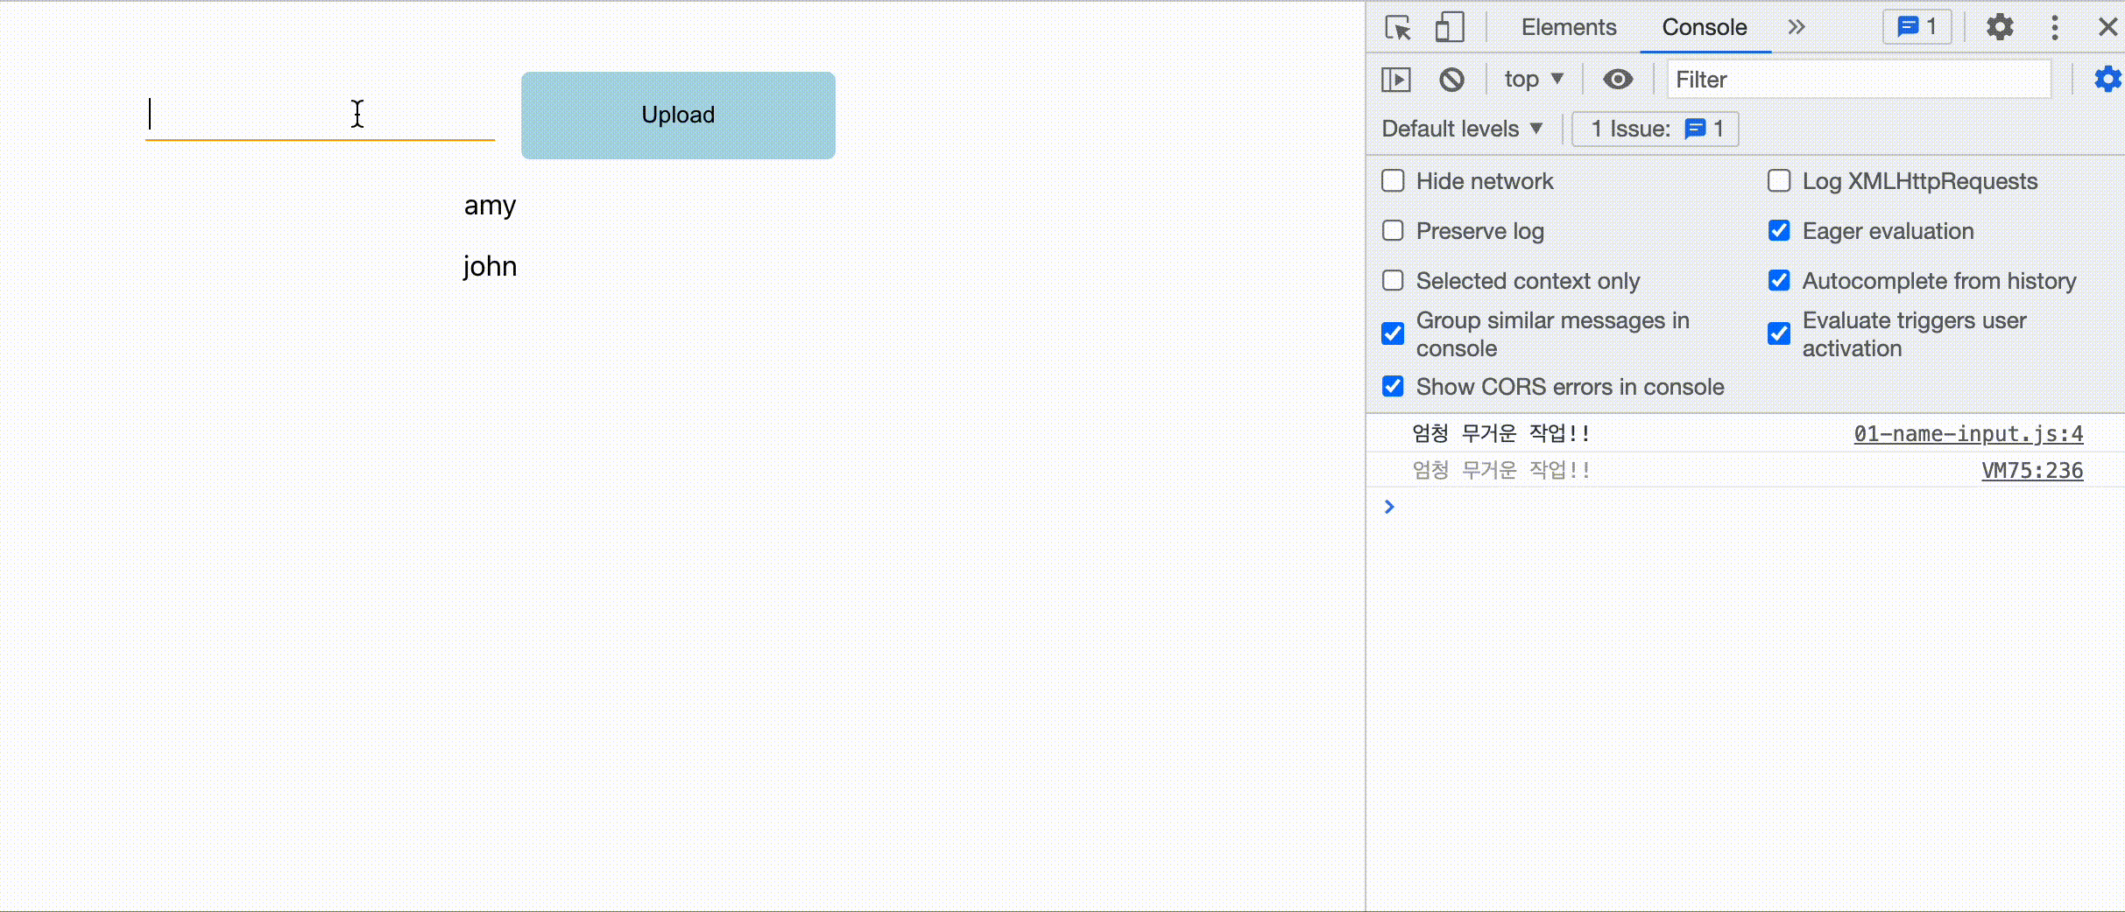The width and height of the screenshot is (2125, 912).
Task: Open the 01-name-input.js:4 source link
Action: pos(1967,433)
